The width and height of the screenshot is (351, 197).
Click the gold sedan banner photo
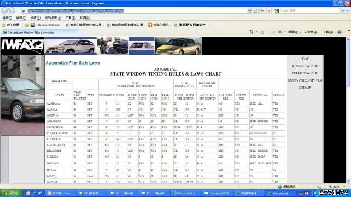[x=178, y=46]
